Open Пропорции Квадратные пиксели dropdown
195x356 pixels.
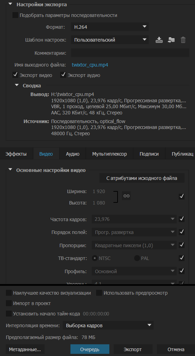tap(134, 245)
